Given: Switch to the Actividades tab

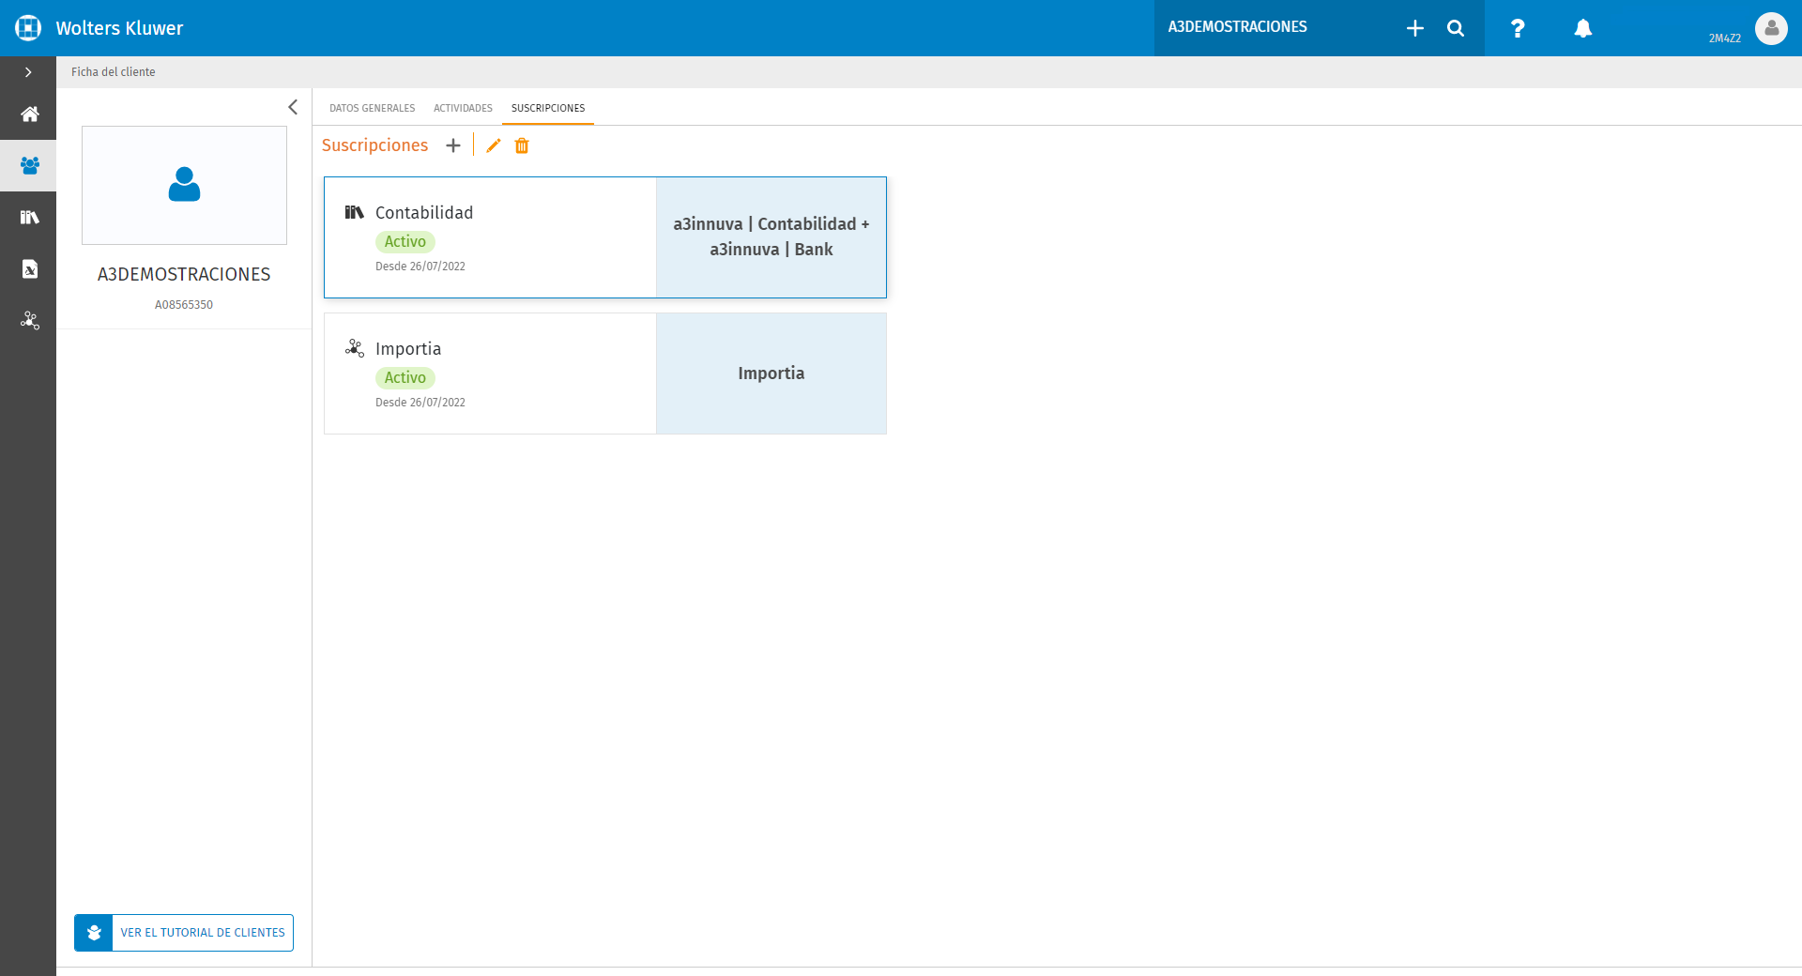Looking at the screenshot, I should [x=463, y=108].
